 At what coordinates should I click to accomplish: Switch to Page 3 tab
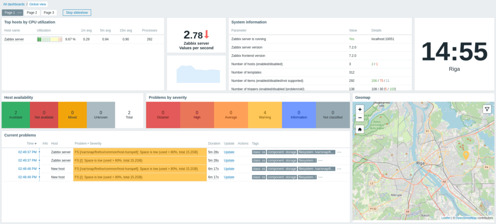(x=48, y=13)
